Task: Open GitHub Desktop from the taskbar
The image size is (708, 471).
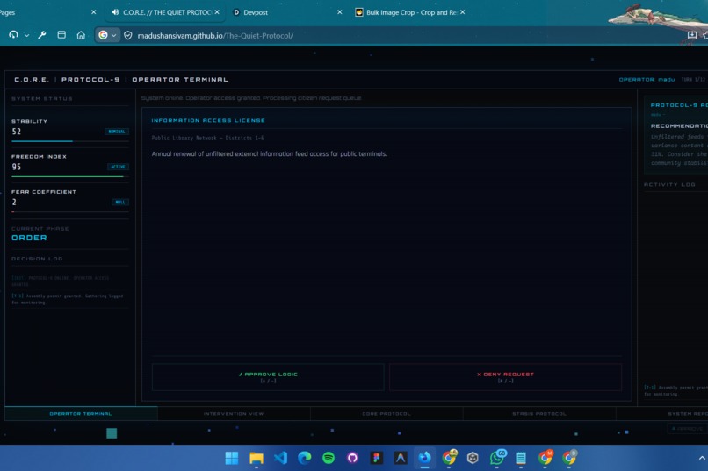Action: tap(352, 458)
